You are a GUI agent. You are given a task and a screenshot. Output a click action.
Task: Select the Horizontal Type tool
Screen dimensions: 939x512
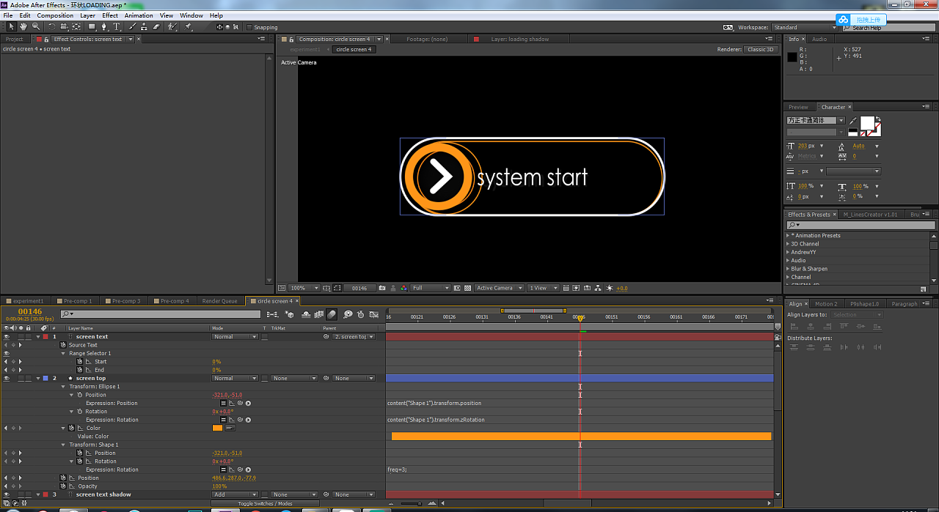(117, 26)
